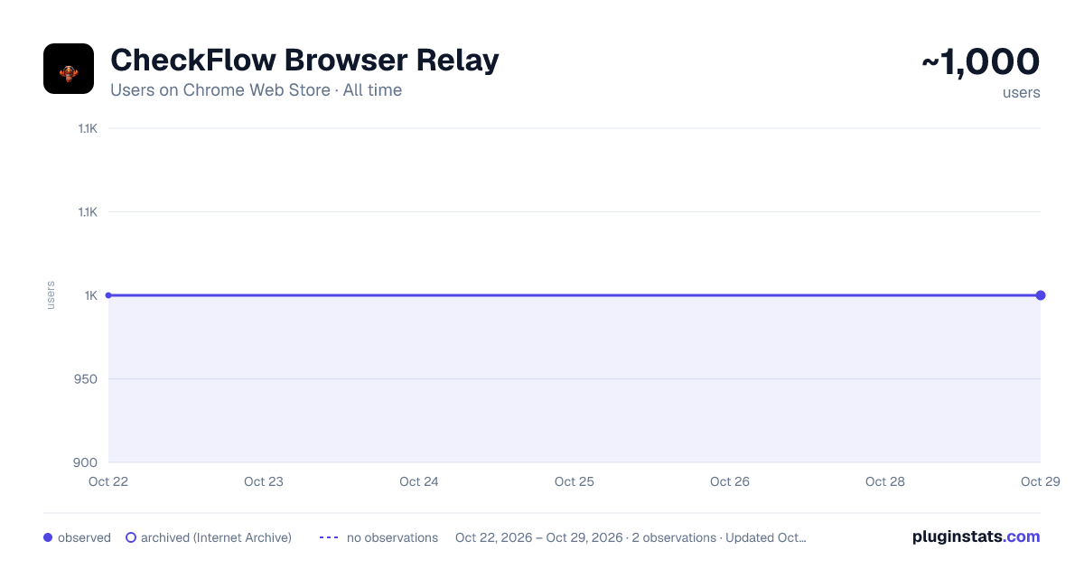Click the Oct 25 x-axis label
Screen dimensions: 1084x569
pyautogui.click(x=575, y=481)
